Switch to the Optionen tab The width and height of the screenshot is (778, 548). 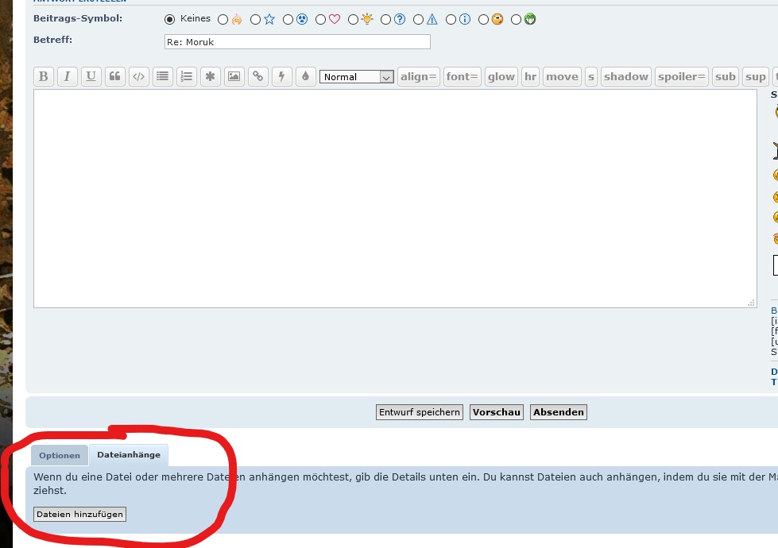click(x=60, y=455)
